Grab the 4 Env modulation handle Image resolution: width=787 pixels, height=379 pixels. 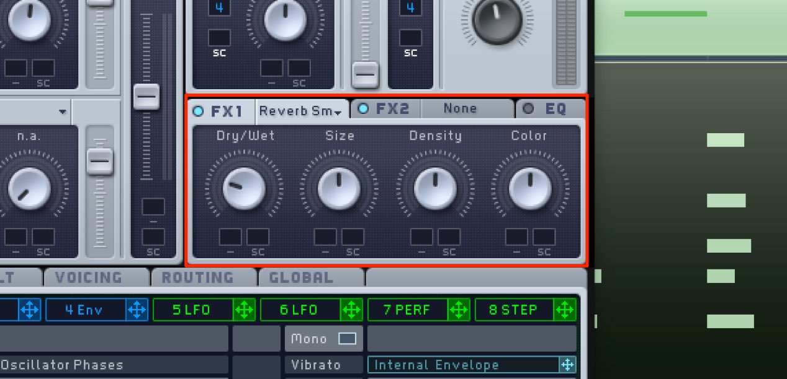click(136, 310)
